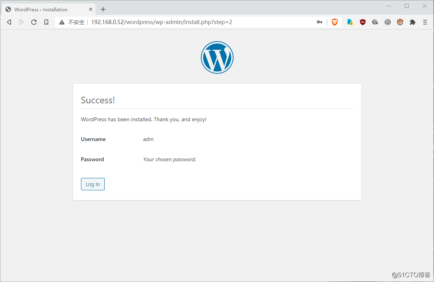
Task: Reload the WordPress installation page
Action: (x=34, y=22)
